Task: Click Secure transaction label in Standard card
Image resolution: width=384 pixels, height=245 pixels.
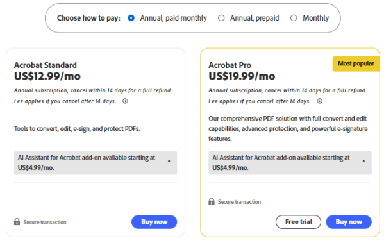Action: 45,222
